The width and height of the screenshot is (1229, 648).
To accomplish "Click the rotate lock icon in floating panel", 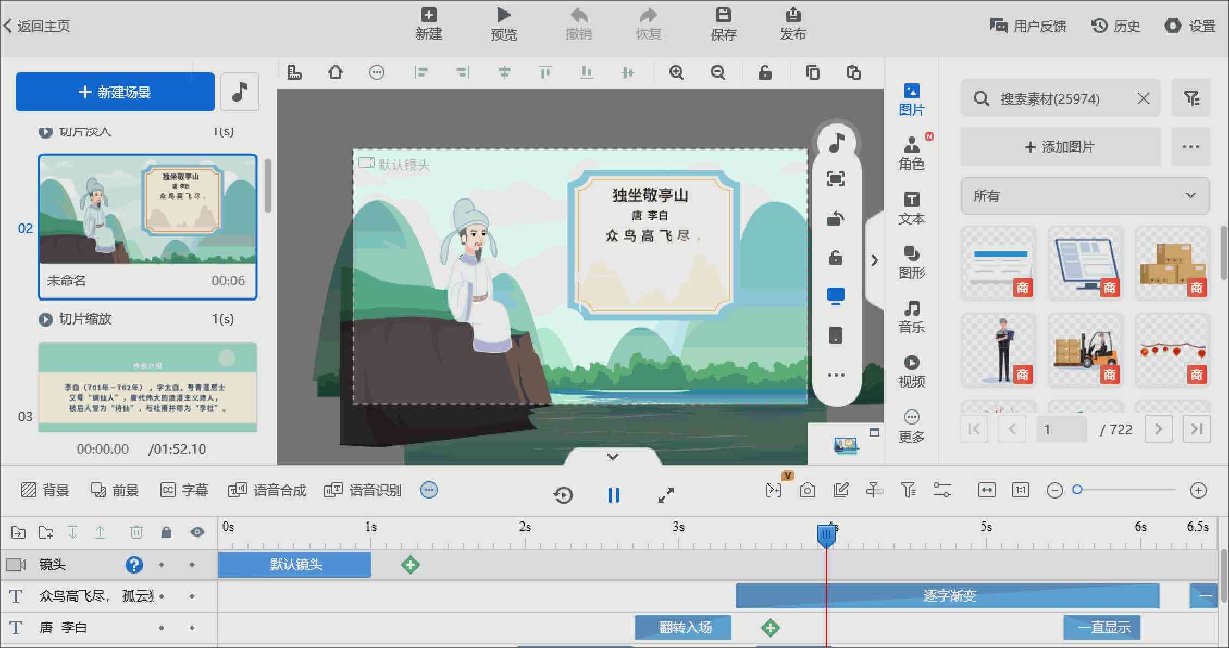I will [x=836, y=218].
